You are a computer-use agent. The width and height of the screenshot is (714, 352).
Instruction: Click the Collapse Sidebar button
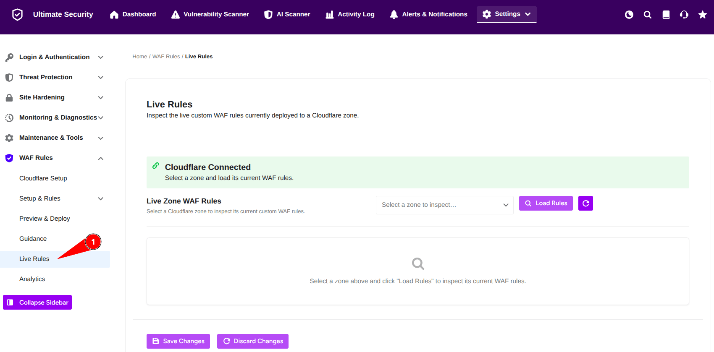click(x=37, y=302)
